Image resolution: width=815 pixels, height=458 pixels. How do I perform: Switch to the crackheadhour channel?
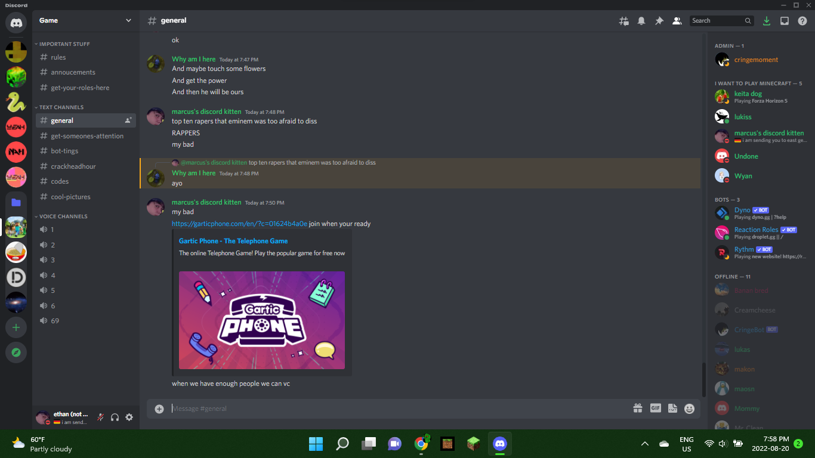coord(73,166)
